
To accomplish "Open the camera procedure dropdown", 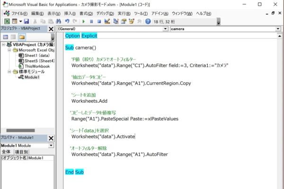I will pyautogui.click(x=278, y=28).
